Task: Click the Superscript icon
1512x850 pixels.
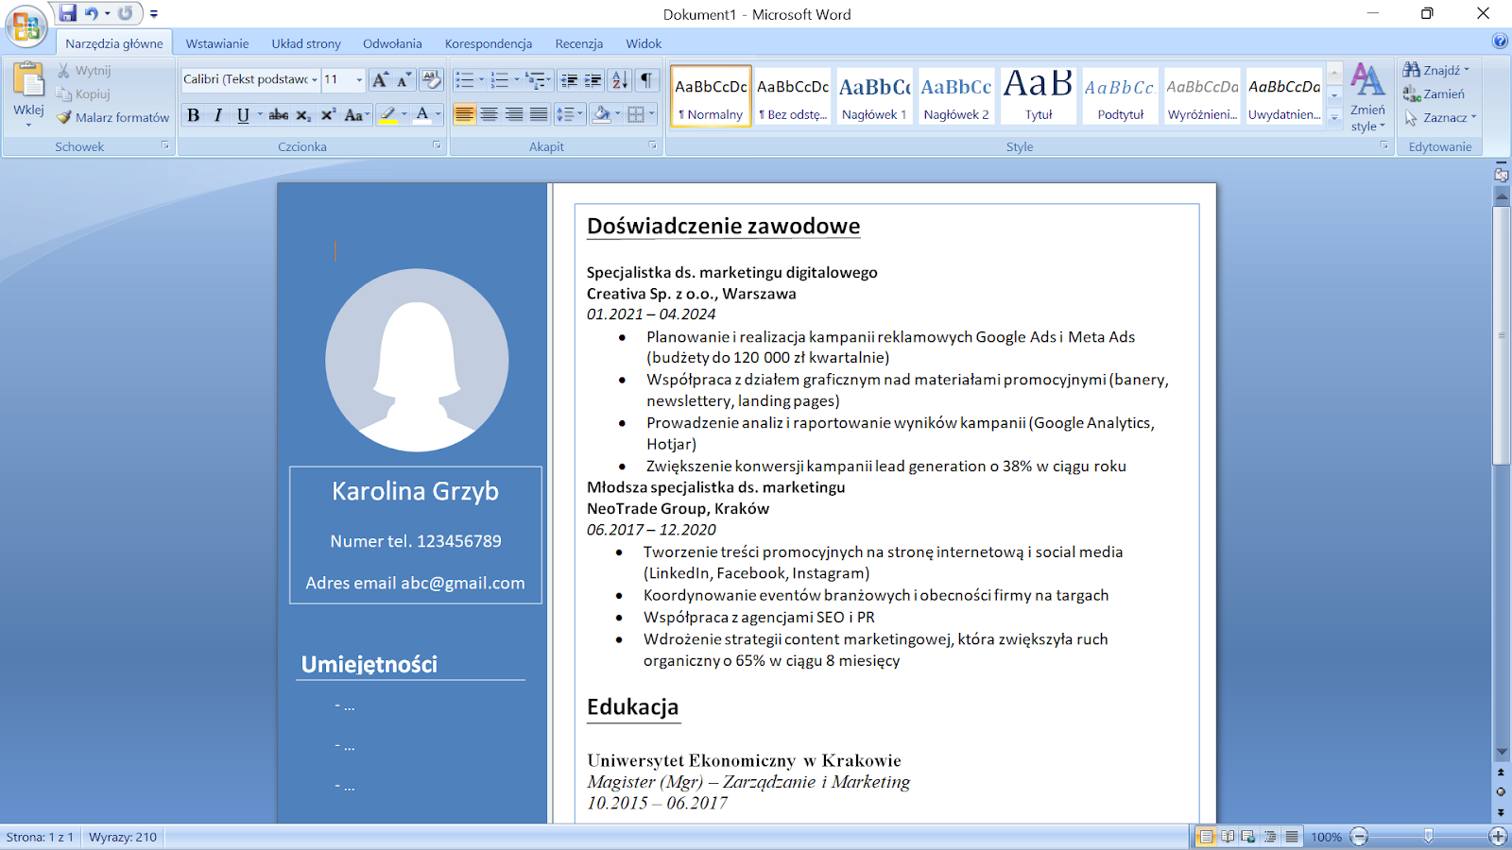Action: coord(328,115)
